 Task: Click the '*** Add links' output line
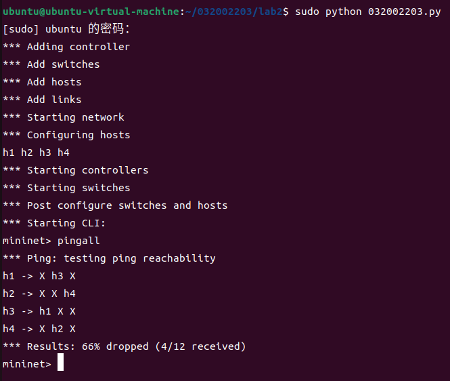click(x=42, y=100)
